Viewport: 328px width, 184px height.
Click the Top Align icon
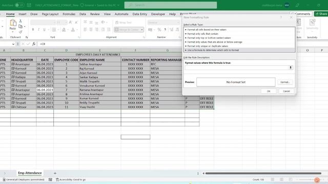click(x=85, y=22)
